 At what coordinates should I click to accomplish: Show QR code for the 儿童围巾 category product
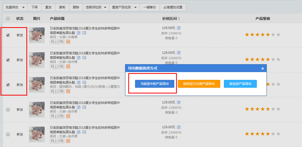[68, 91]
